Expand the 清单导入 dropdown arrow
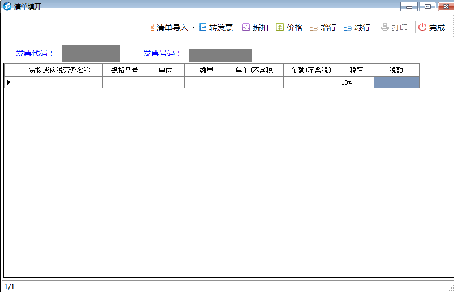Viewport: 454px width, 292px height. tap(193, 28)
